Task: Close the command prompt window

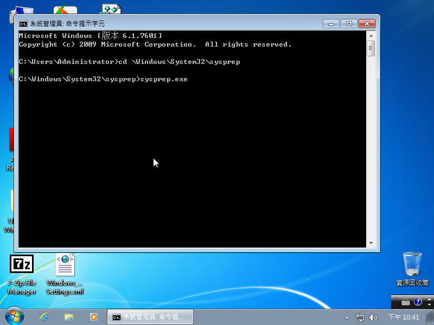Action: (x=367, y=24)
